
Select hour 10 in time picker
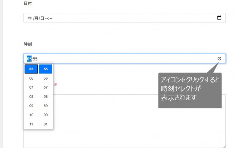(31, 115)
